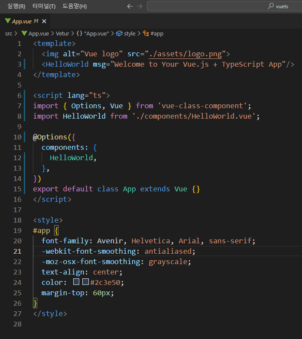The image size is (302, 339).
Task: Open the {} "App.vue" breadcrumb
Action: click(x=93, y=34)
